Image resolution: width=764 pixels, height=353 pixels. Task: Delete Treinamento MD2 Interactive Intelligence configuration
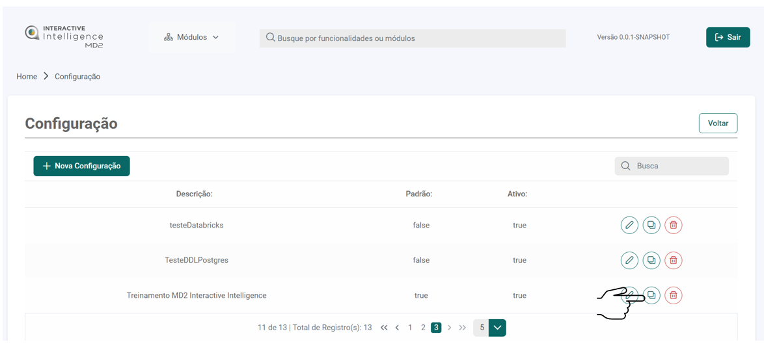pyautogui.click(x=674, y=295)
